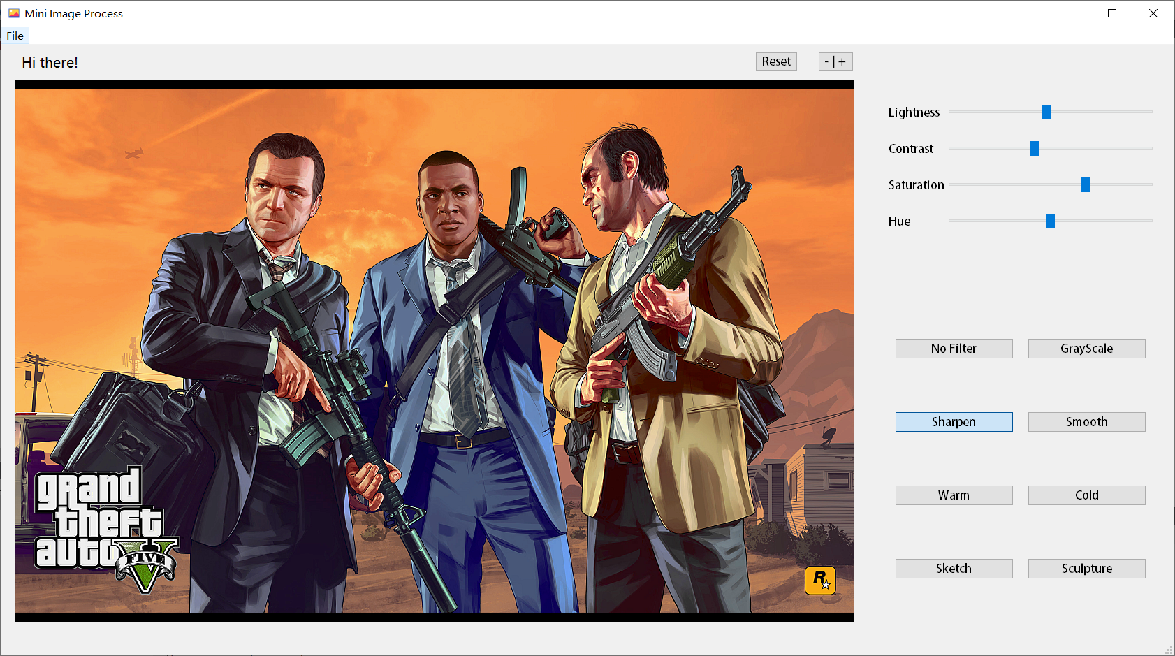The width and height of the screenshot is (1175, 656).
Task: Apply the No Filter option
Action: (954, 349)
